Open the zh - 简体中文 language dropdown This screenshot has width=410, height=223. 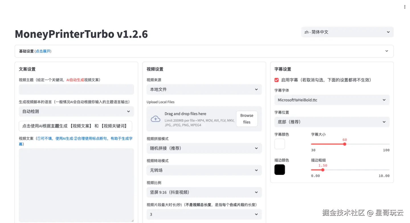[x=347, y=32]
